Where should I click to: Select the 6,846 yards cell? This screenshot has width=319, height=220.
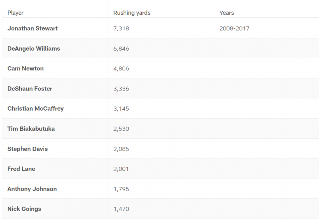pyautogui.click(x=121, y=48)
